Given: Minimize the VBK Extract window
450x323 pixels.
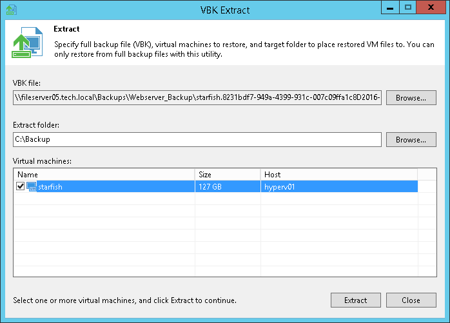Looking at the screenshot, I should click(x=390, y=8).
